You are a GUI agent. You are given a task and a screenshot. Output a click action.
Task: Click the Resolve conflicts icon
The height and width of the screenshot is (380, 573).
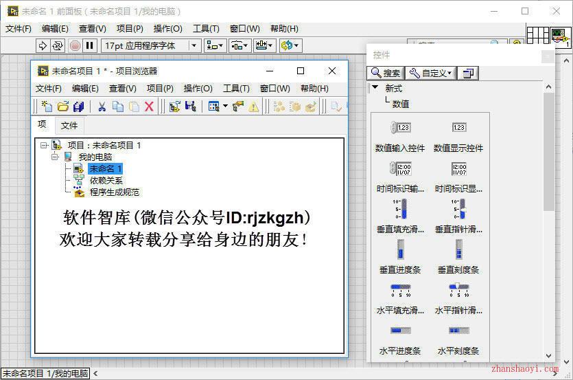click(238, 107)
